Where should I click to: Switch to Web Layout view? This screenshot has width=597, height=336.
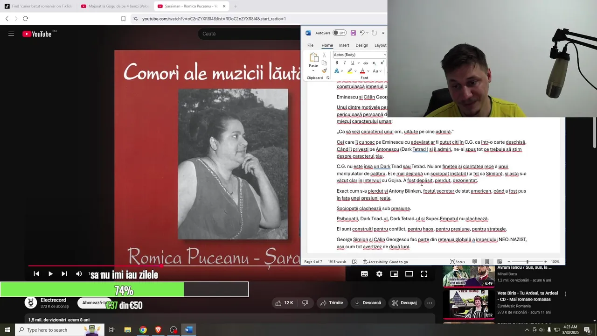coord(500,262)
